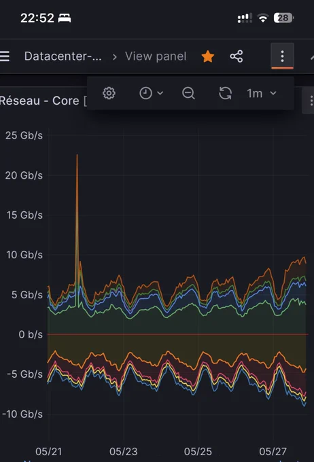Tap the Wi-Fi status icon
This screenshot has width=314, height=462.
click(x=263, y=18)
